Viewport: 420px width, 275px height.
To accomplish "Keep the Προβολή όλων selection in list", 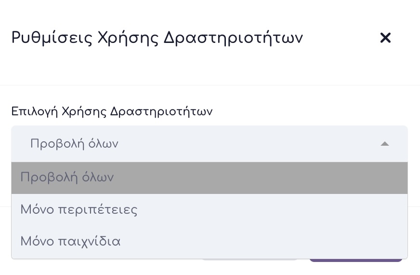I will [x=67, y=178].
